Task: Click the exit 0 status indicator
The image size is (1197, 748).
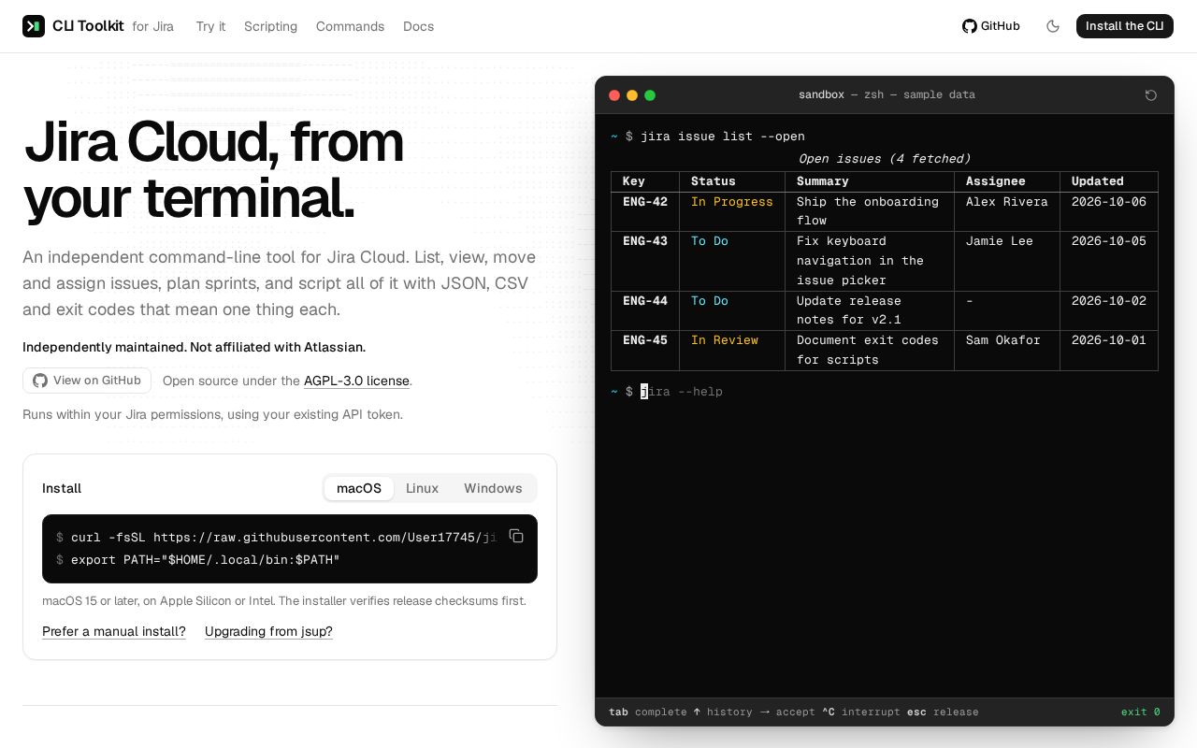Action: click(1141, 712)
